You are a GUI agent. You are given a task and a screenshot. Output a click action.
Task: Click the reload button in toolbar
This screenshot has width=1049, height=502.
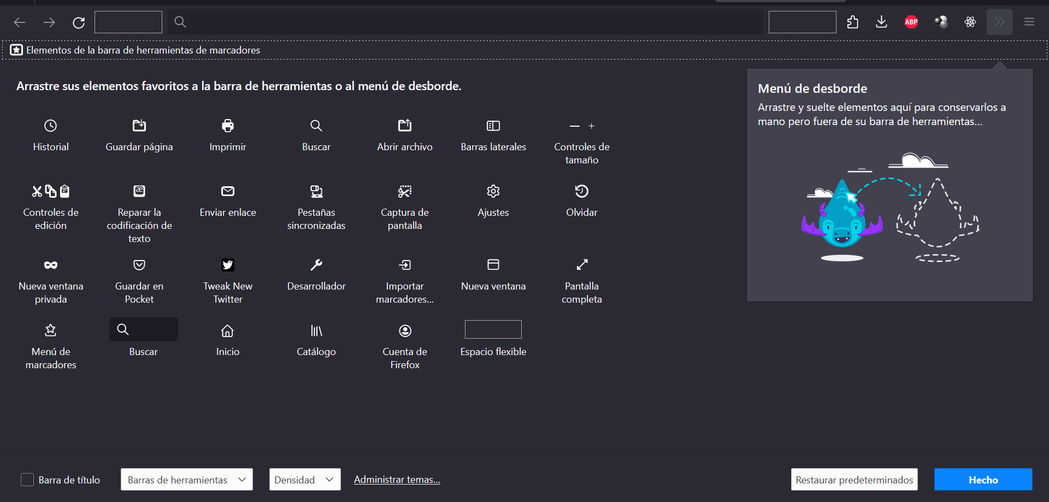tap(79, 22)
